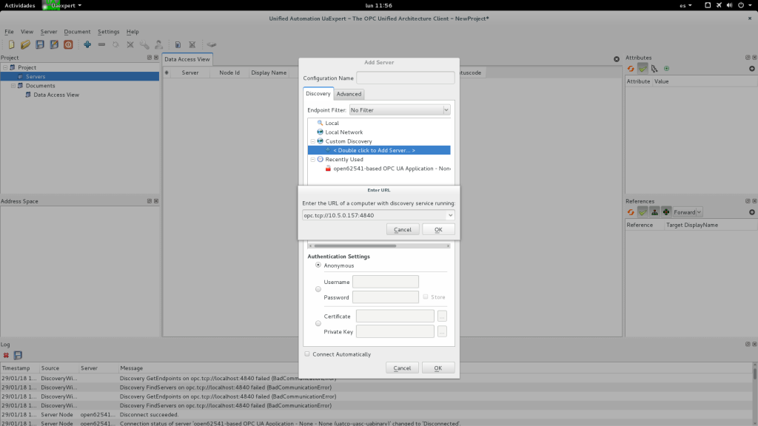The width and height of the screenshot is (758, 426).
Task: Click Cancel in the Enter URL dialog
Action: 402,229
